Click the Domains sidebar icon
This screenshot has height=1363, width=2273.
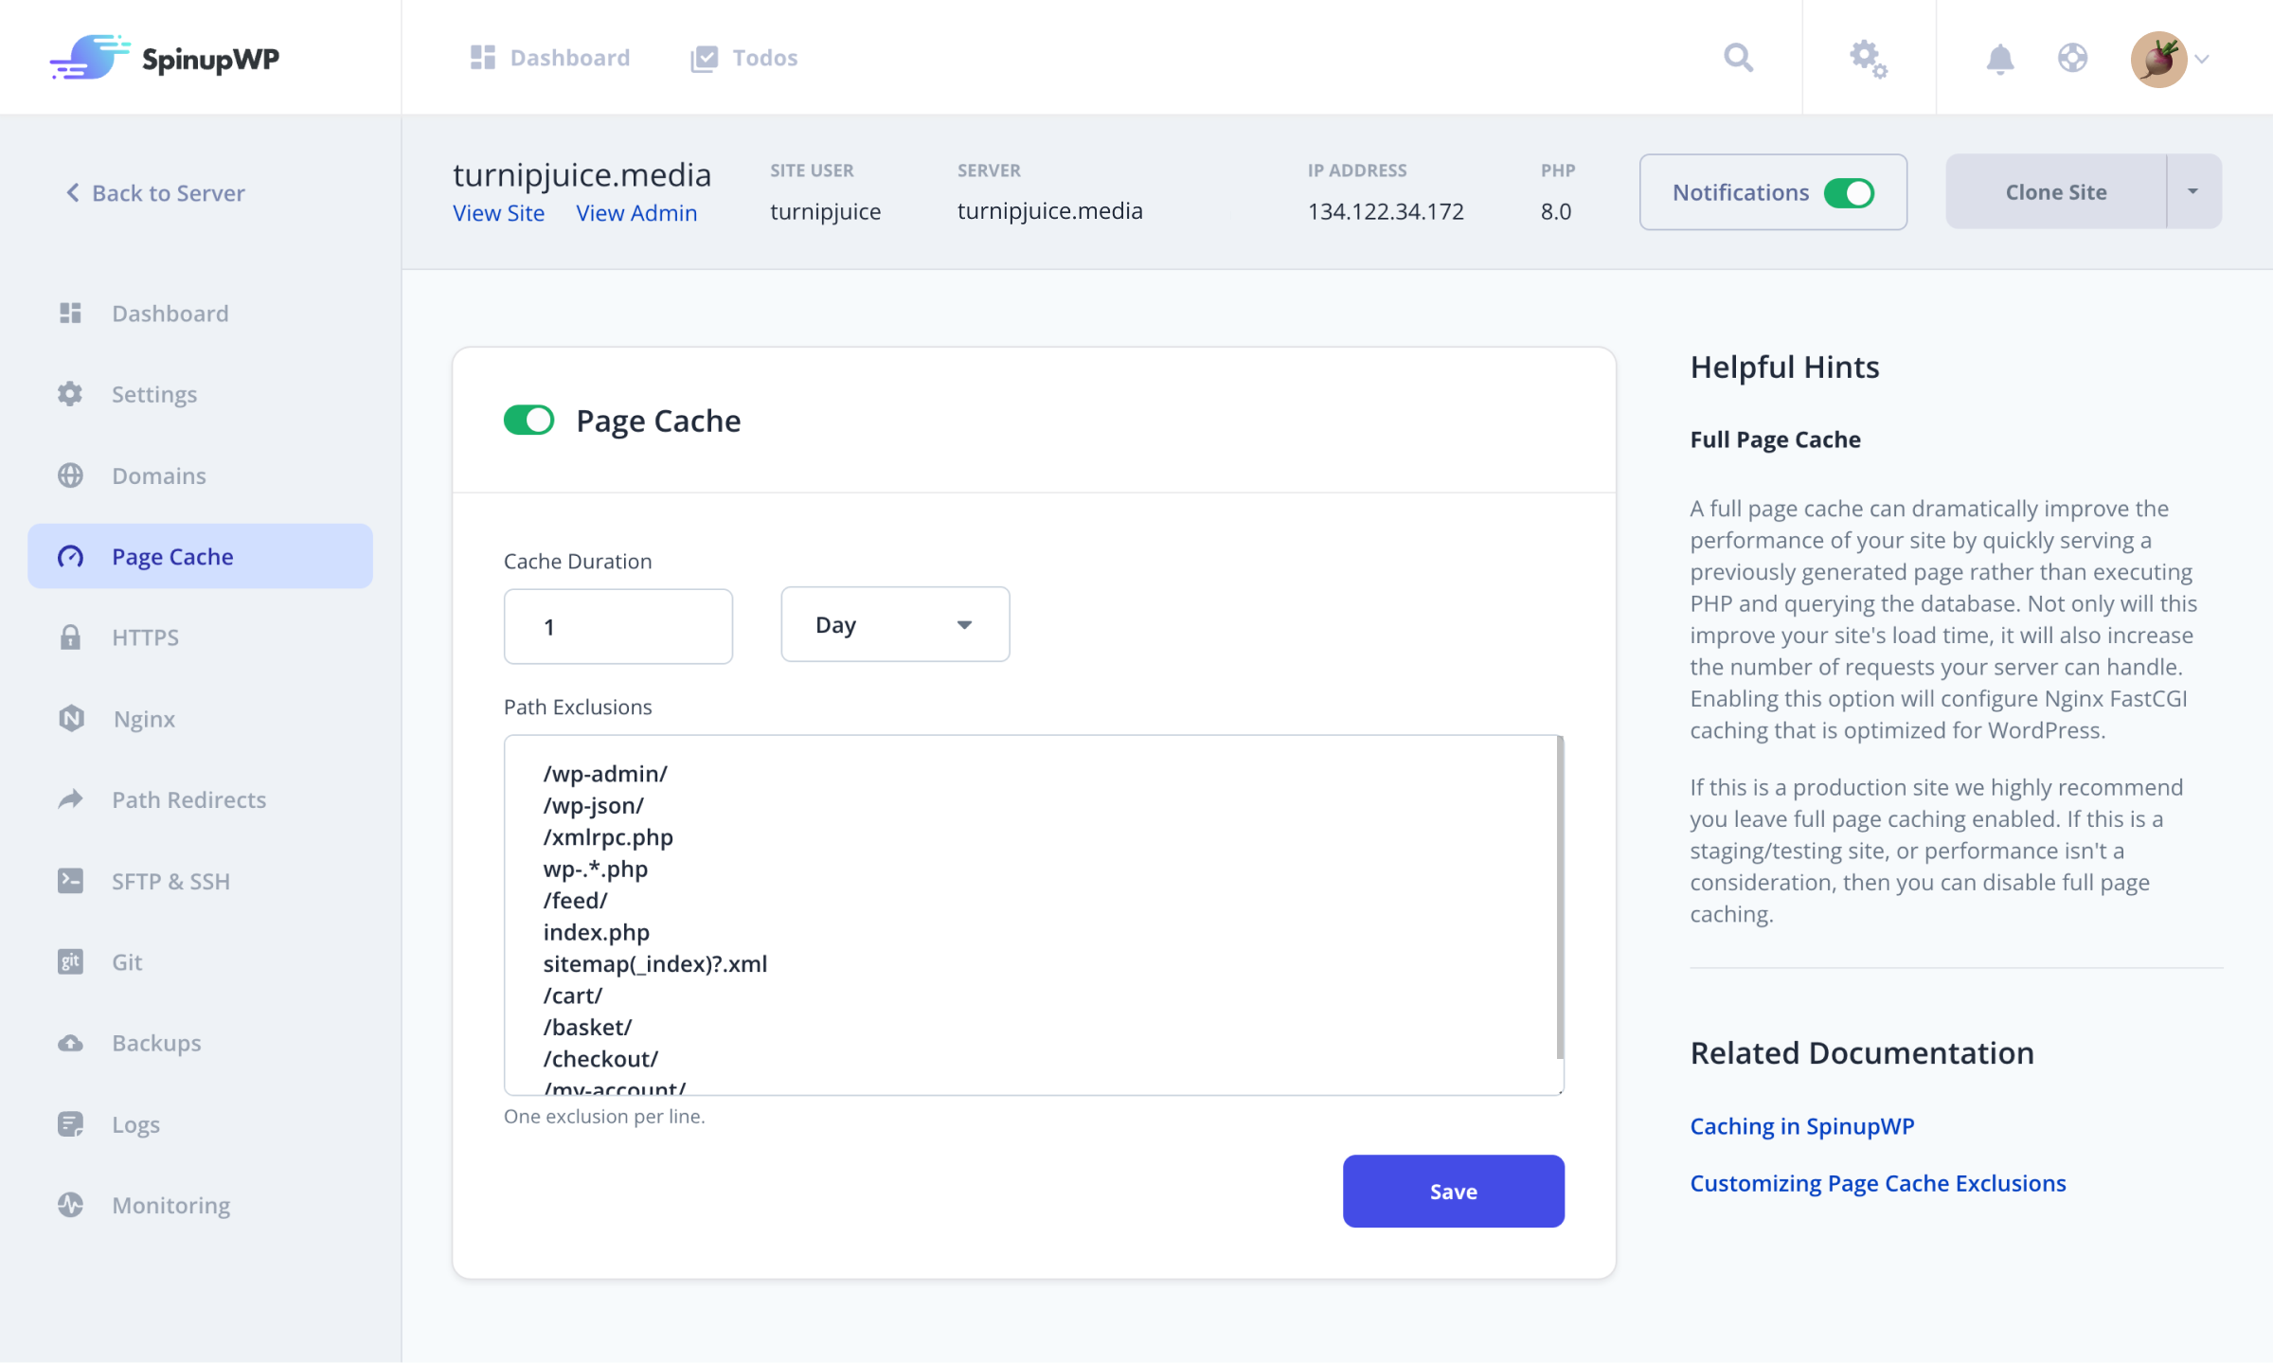71,475
